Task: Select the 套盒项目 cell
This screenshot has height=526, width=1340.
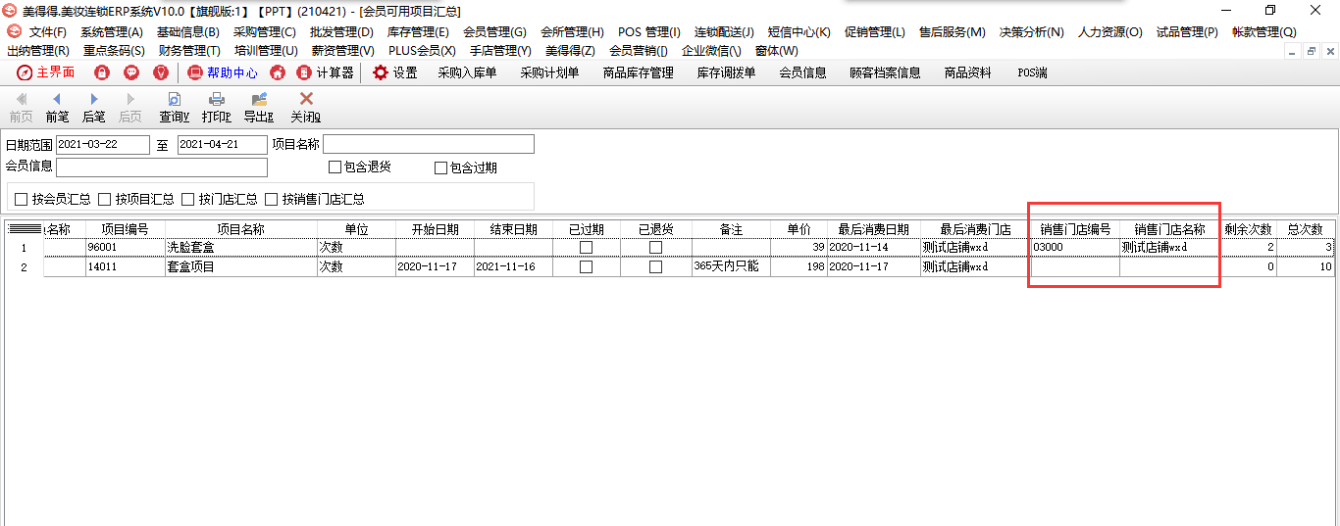Action: tap(240, 266)
